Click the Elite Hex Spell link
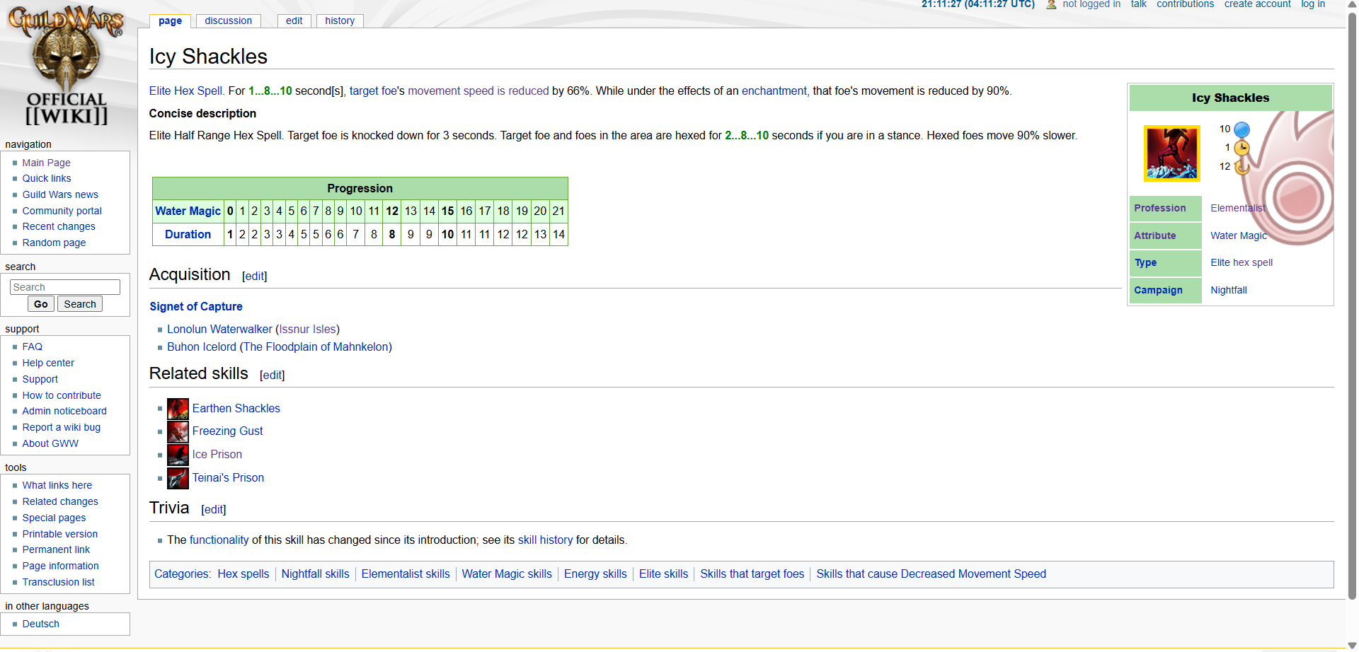 (185, 91)
